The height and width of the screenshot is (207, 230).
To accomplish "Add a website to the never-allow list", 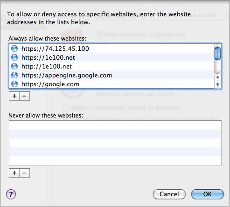I will (x=14, y=173).
